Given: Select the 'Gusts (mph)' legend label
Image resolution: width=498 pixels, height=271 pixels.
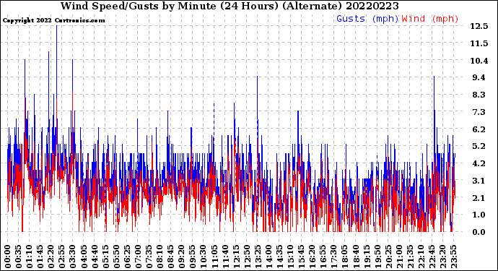Looking at the screenshot, I should pyautogui.click(x=367, y=19).
